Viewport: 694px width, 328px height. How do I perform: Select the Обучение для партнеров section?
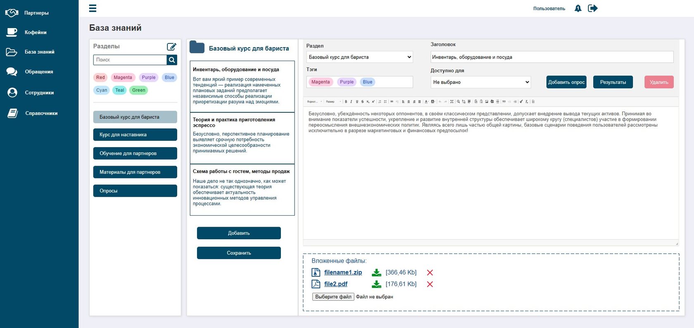click(x=135, y=153)
